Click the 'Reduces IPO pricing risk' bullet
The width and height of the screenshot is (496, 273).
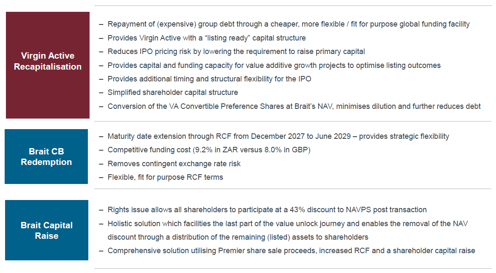[x=236, y=51]
